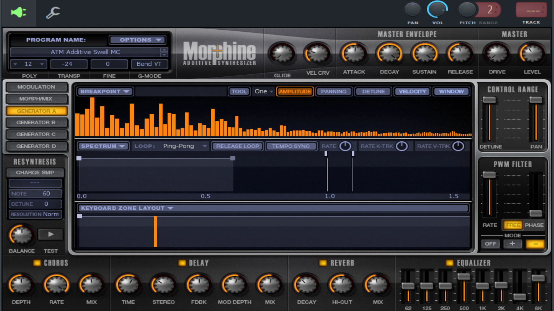
Task: Select the VELOCITY view mode
Action: [x=412, y=91]
